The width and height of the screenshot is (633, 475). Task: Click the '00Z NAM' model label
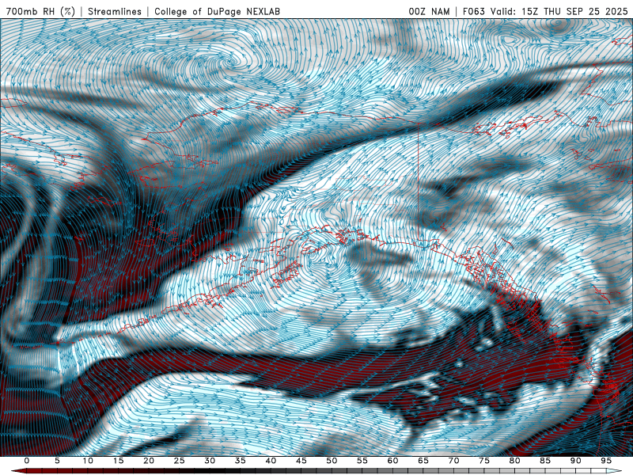(429, 11)
